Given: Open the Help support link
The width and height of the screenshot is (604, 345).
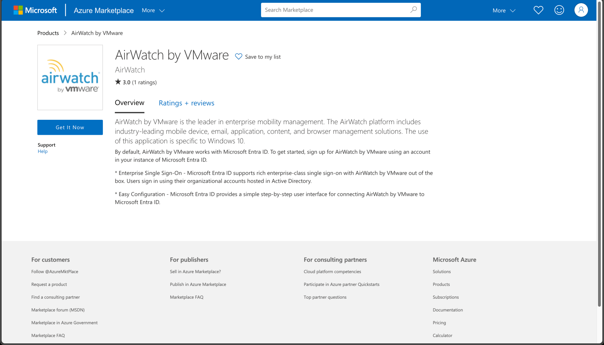Looking at the screenshot, I should coord(43,151).
